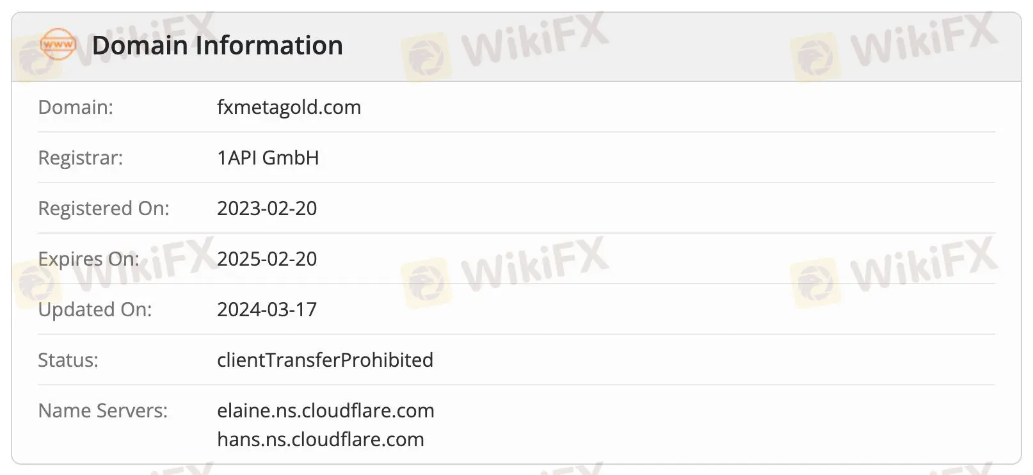Click the Expires On: label

click(x=88, y=259)
